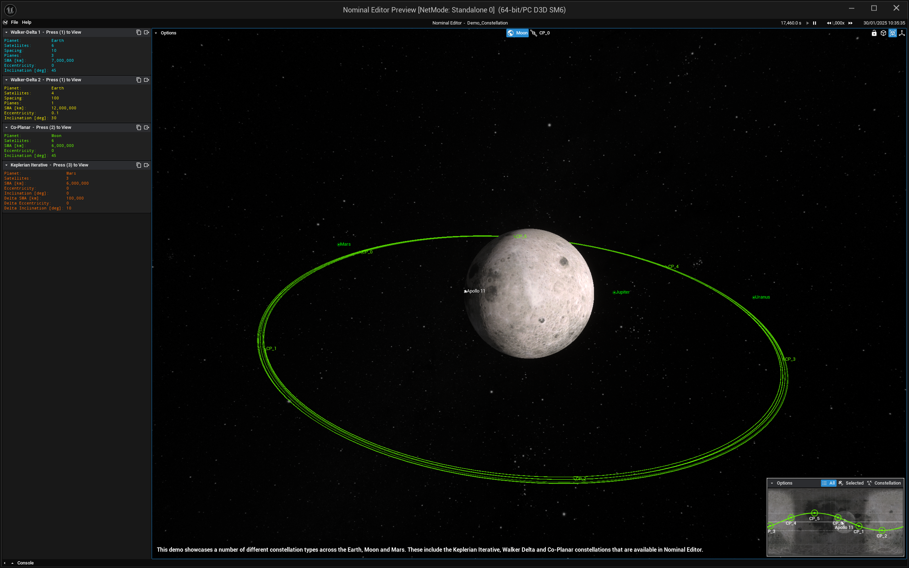Click the Moon focus button

coord(517,33)
